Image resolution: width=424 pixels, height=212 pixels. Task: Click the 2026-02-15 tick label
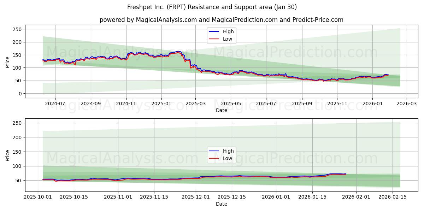point(393,197)
